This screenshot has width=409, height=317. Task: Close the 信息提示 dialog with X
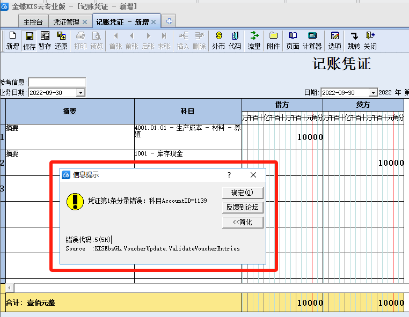point(253,175)
